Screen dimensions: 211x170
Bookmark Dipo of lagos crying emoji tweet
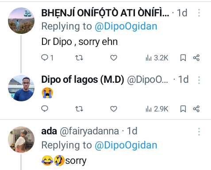click(x=183, y=109)
